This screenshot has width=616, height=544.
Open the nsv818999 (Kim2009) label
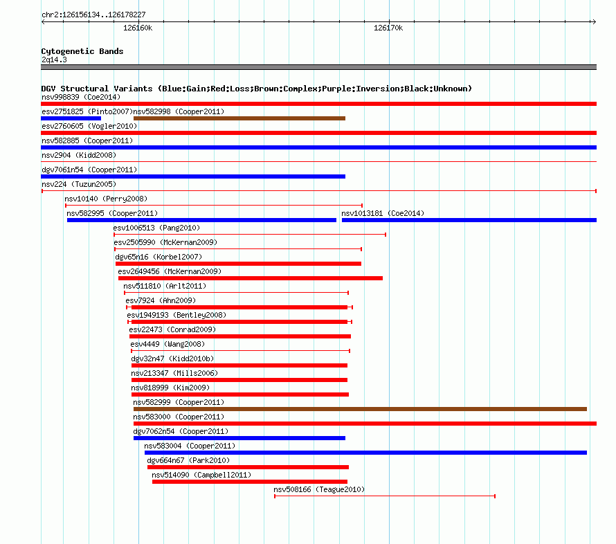(170, 388)
